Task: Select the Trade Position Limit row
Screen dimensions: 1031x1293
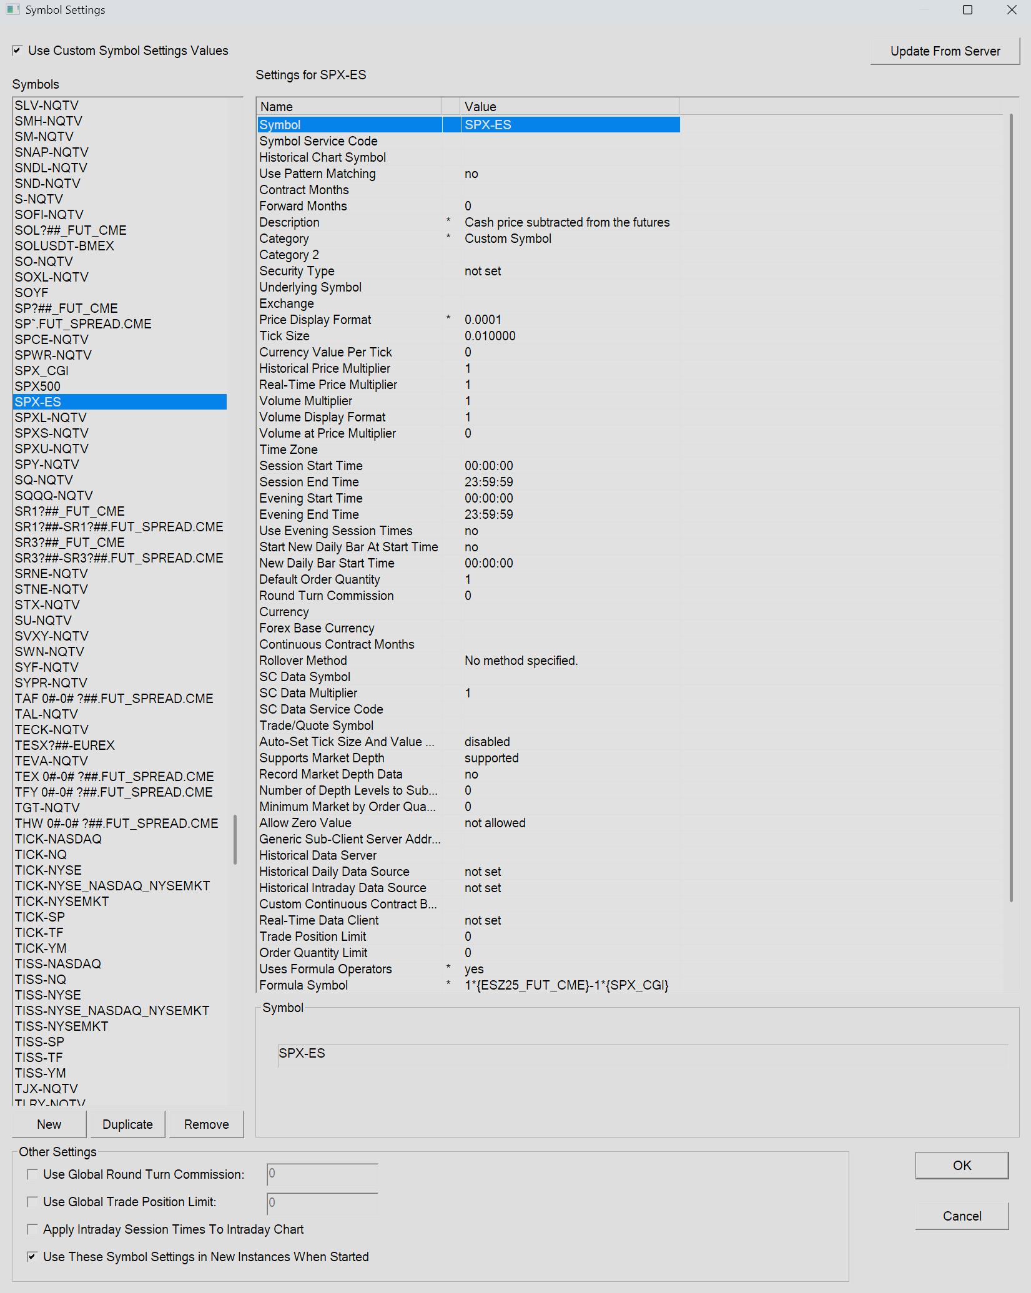Action: [x=468, y=937]
